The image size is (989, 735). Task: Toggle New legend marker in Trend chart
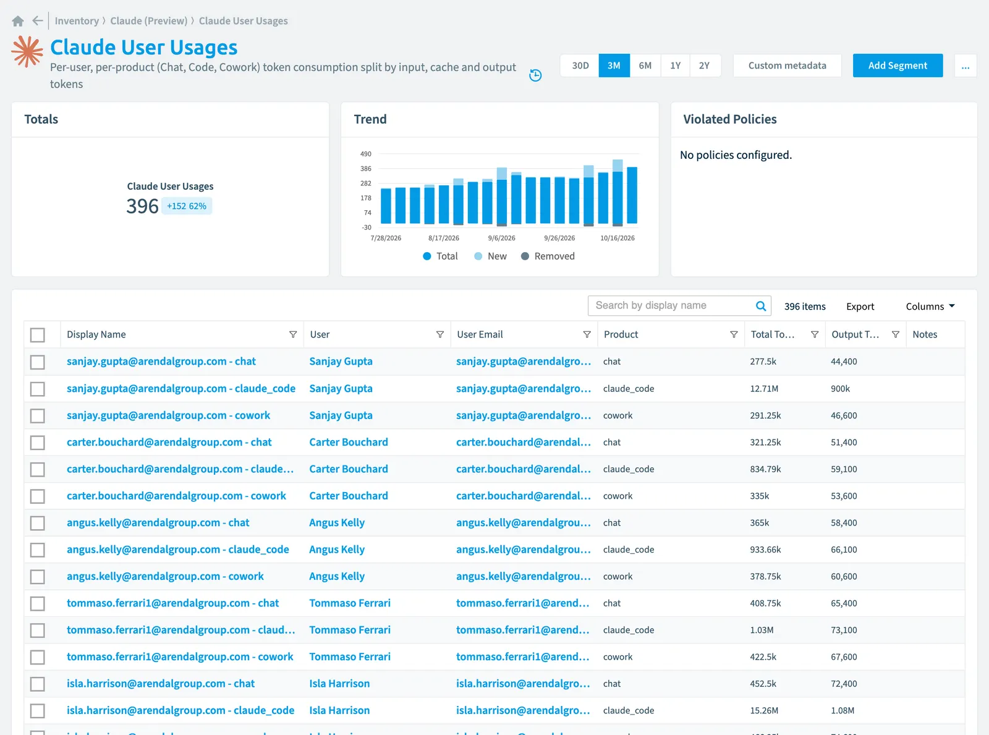pos(478,257)
